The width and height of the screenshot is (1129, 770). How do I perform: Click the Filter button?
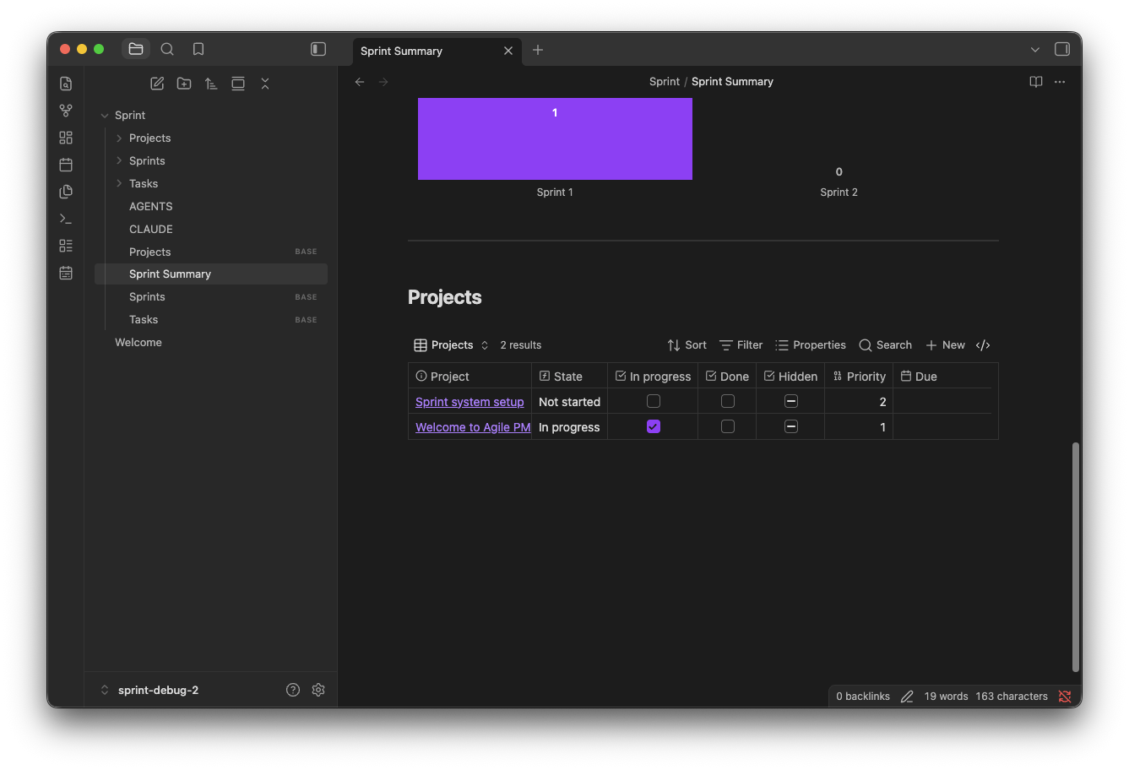point(741,345)
